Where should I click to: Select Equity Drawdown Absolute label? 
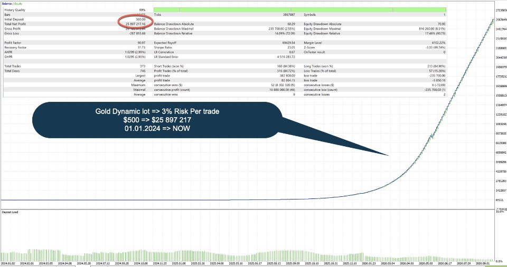[322, 24]
